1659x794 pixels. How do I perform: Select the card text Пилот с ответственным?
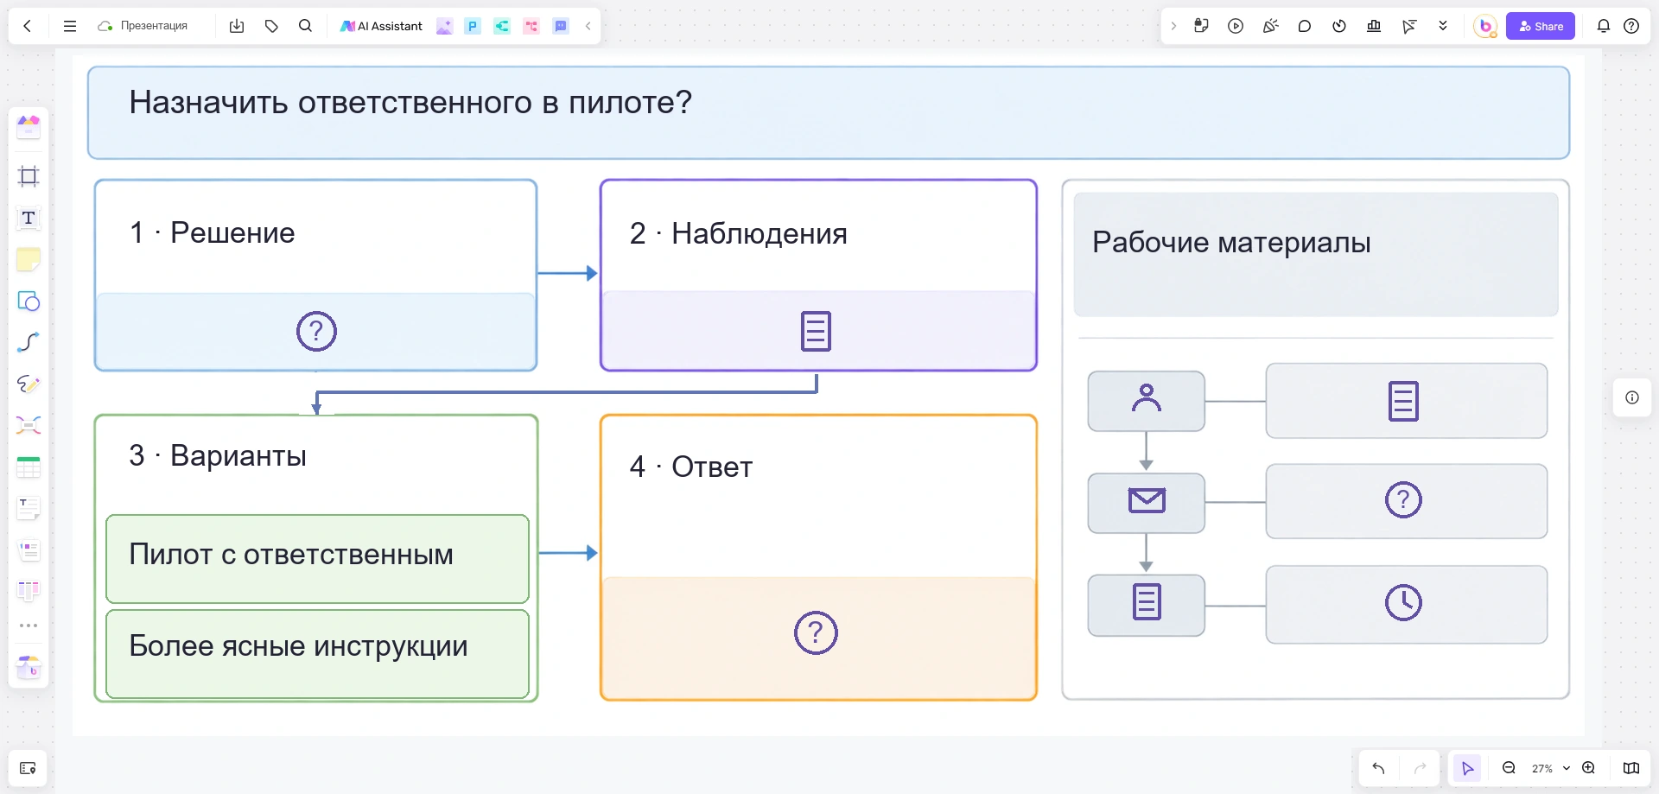(291, 555)
